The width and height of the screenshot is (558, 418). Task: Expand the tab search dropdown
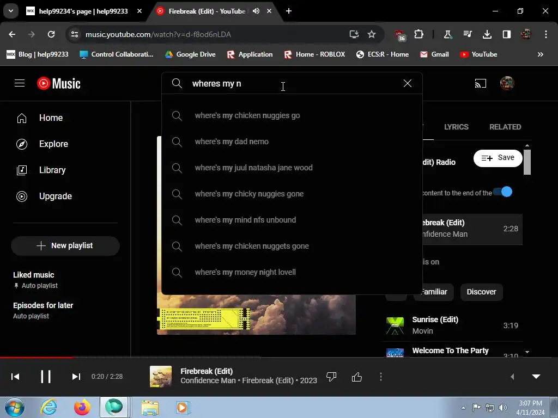point(11,11)
